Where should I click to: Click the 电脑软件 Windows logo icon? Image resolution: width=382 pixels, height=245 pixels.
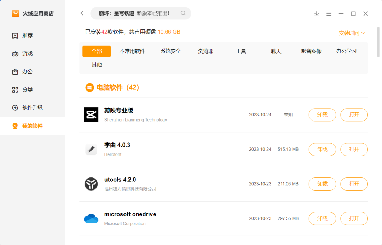(x=89, y=87)
